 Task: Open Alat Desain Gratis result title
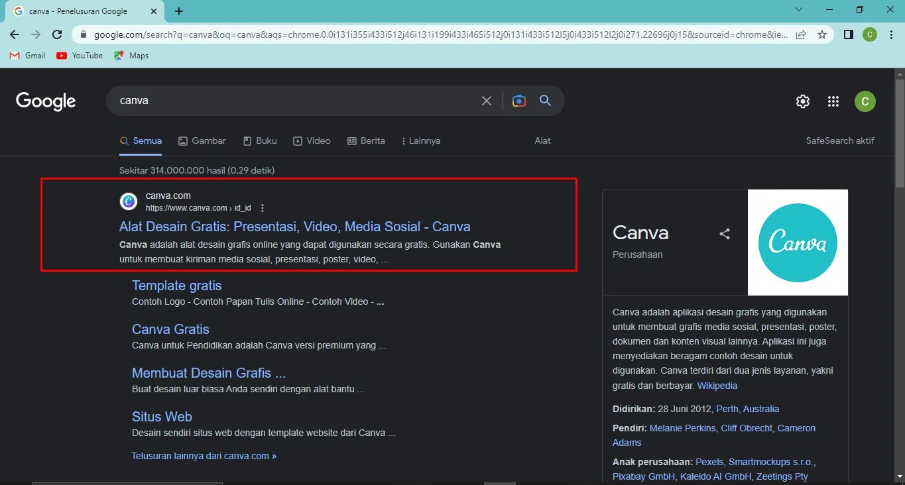pos(295,227)
